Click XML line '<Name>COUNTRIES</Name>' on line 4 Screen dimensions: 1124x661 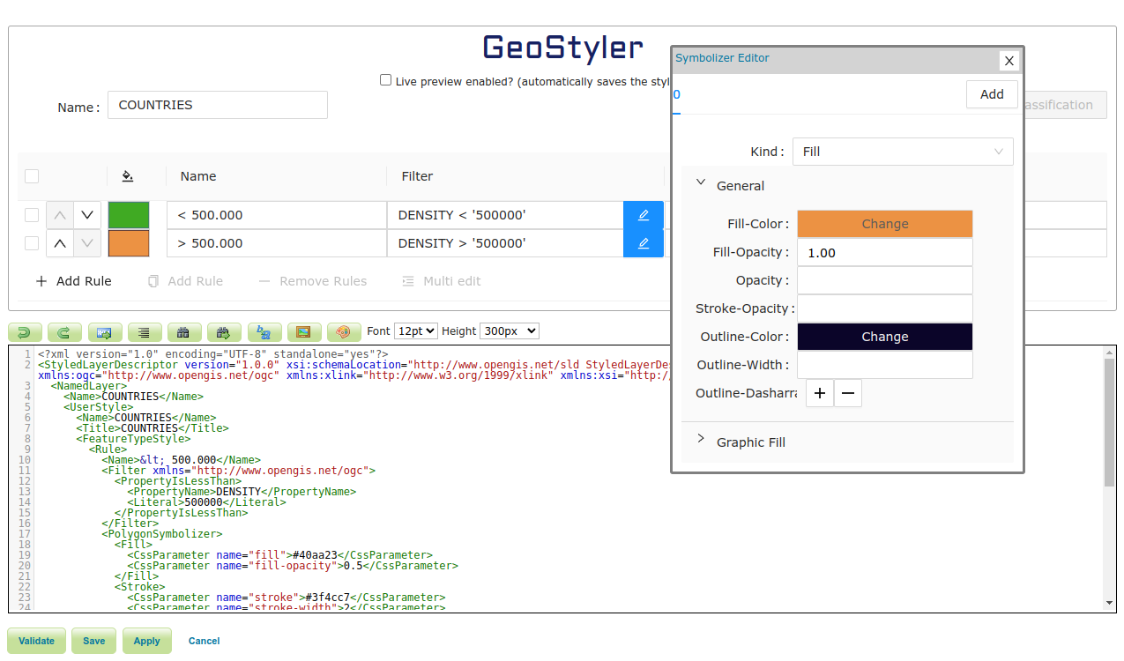[x=133, y=397]
